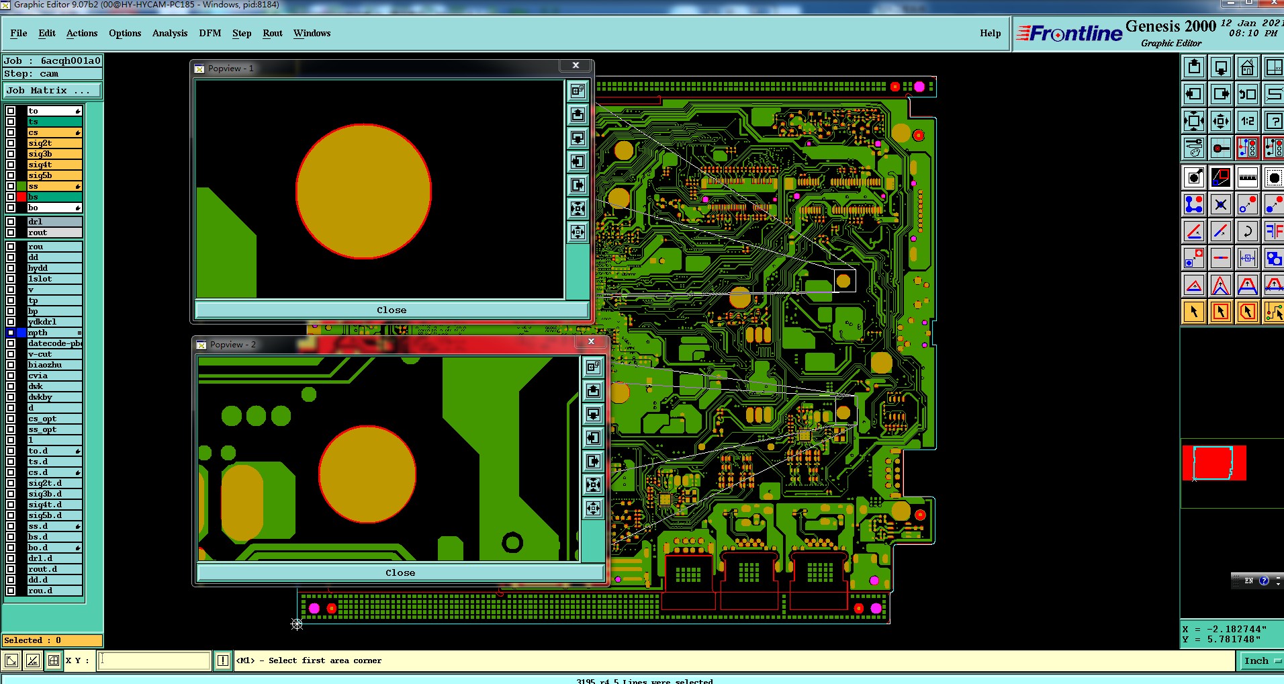Click the red color swatch beside layer 'bs'
This screenshot has height=684, width=1284.
(21, 197)
